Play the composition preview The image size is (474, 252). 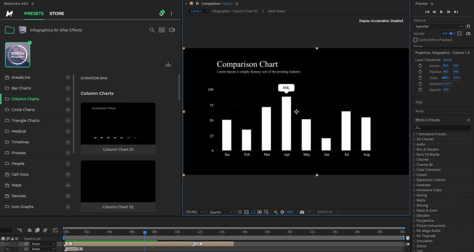pos(441,12)
